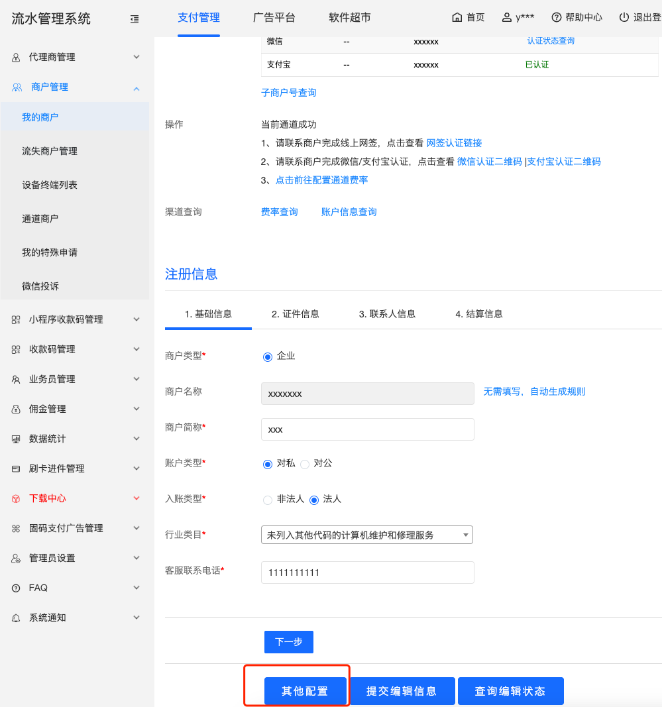Expand 收款码管理 chevron

click(137, 349)
